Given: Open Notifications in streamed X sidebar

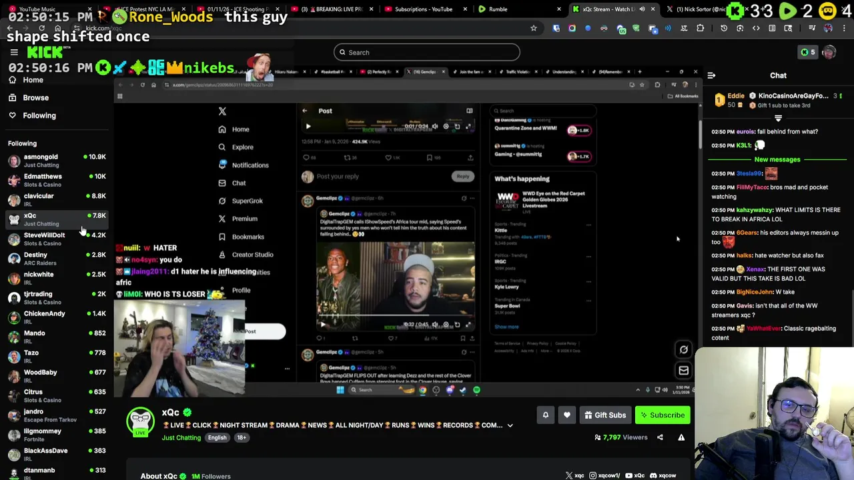Looking at the screenshot, I should pyautogui.click(x=244, y=165).
